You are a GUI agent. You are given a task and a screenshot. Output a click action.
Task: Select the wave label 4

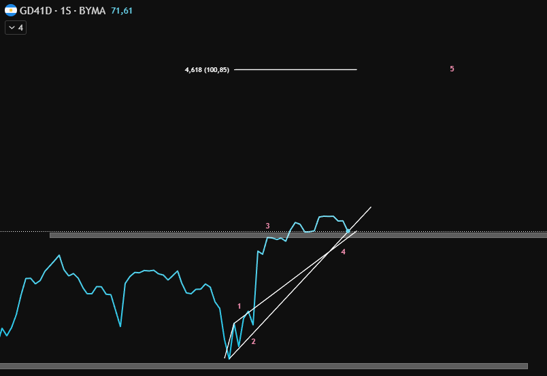(x=344, y=252)
